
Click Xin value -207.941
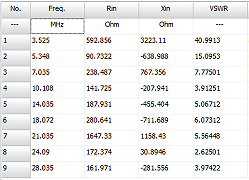166,90
